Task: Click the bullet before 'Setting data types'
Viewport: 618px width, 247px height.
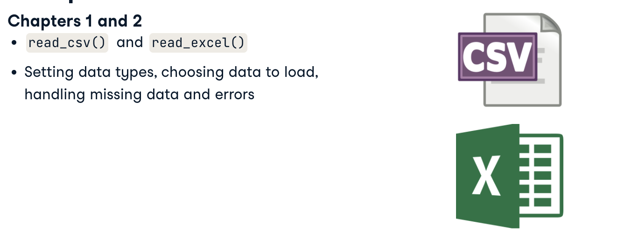Action: (x=15, y=73)
